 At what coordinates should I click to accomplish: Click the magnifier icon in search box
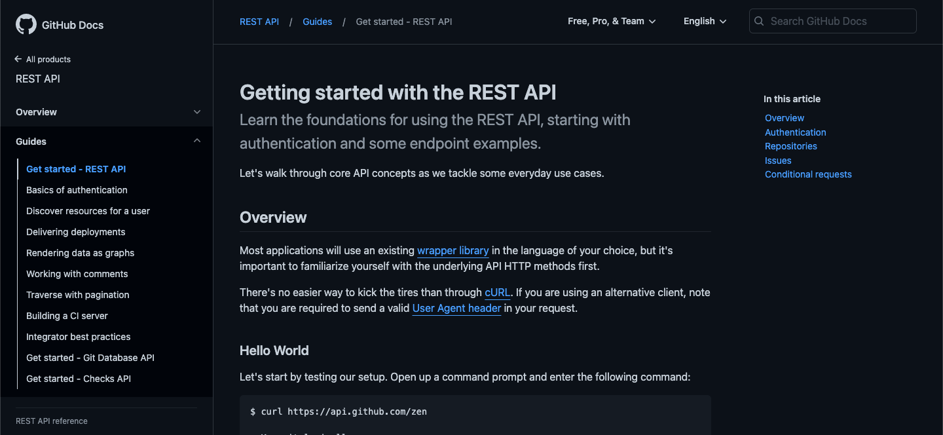(x=759, y=21)
